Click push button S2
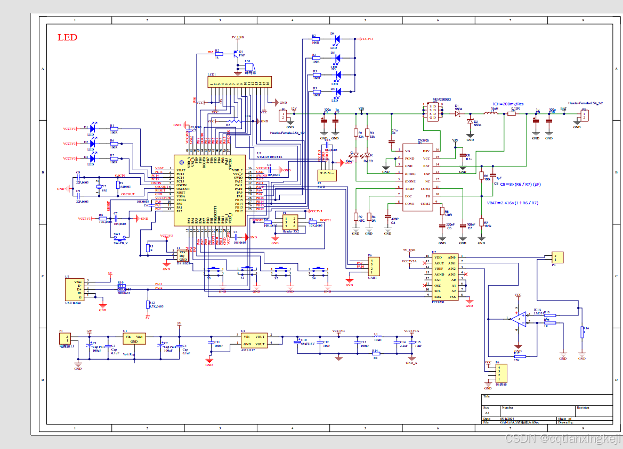The image size is (623, 449). click(281, 271)
